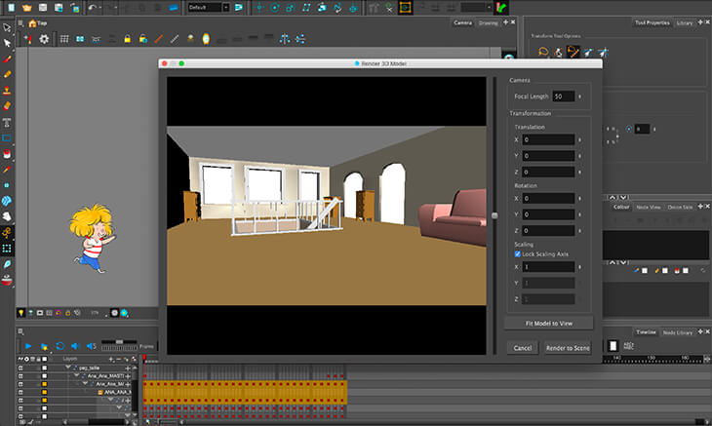Switch to the Colour tab
Image resolution: width=712 pixels, height=426 pixels.
pos(621,207)
